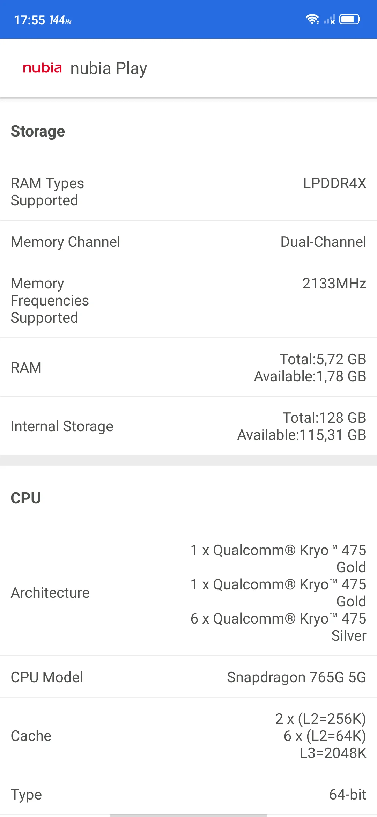This screenshot has width=377, height=817.
Task: Tap the LPDDR4X value text
Action: 334,183
